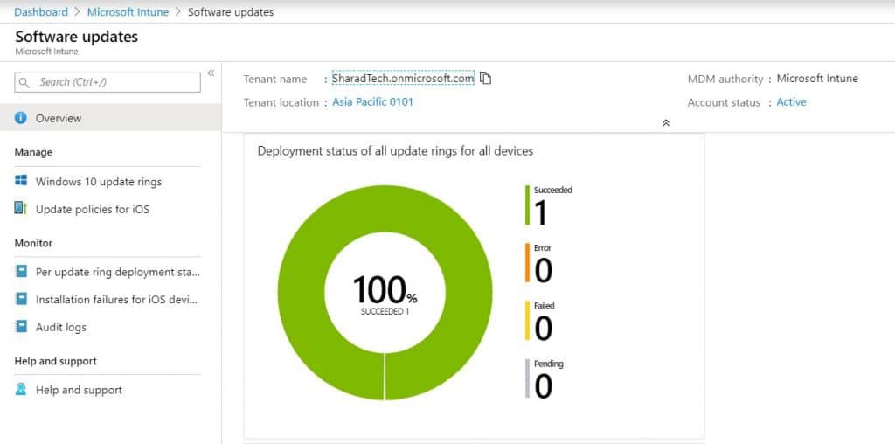
Task: Click the Audit logs notebook icon
Action: pyautogui.click(x=21, y=326)
